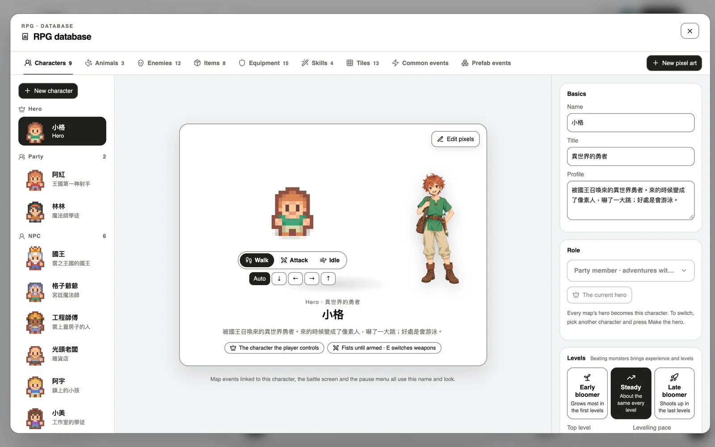Image resolution: width=715 pixels, height=447 pixels.
Task: Open the Characters tab
Action: click(x=48, y=63)
